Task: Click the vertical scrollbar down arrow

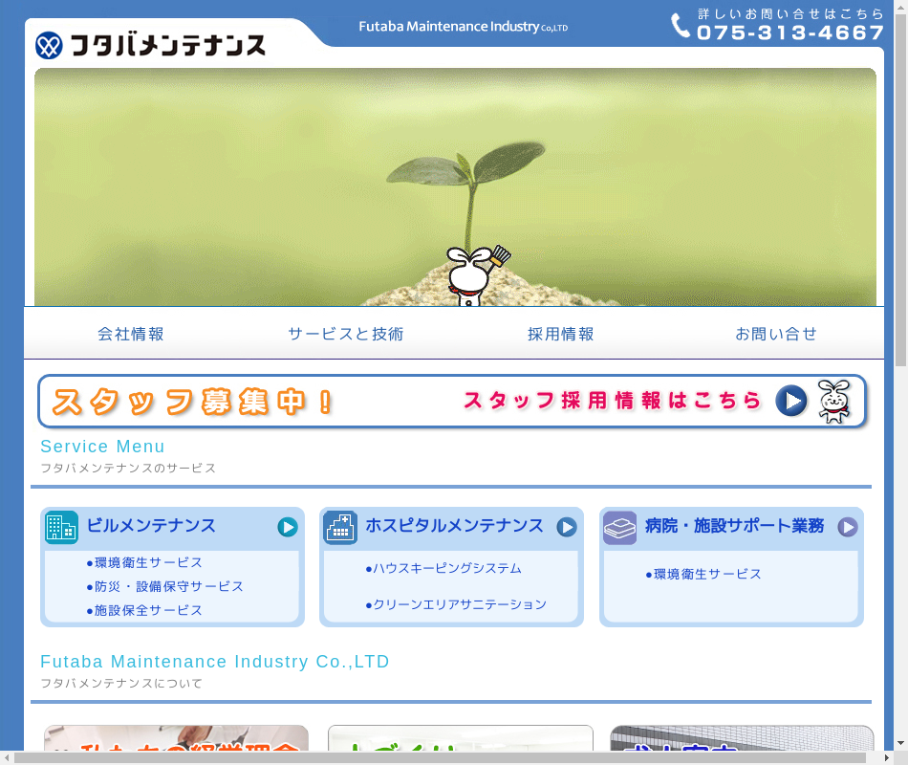Action: 901,742
